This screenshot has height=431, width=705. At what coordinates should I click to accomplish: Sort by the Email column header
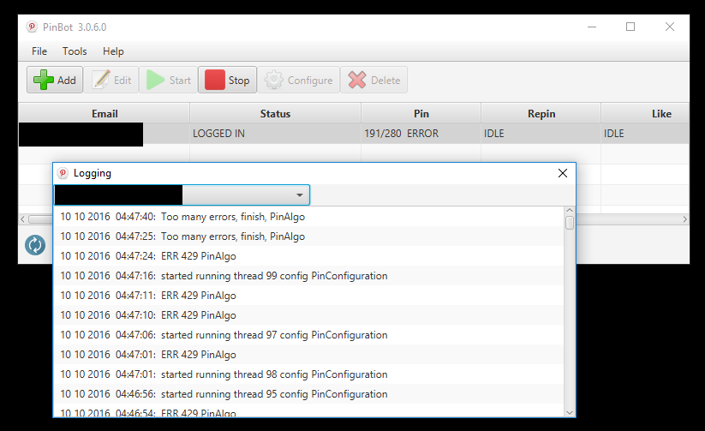105,113
